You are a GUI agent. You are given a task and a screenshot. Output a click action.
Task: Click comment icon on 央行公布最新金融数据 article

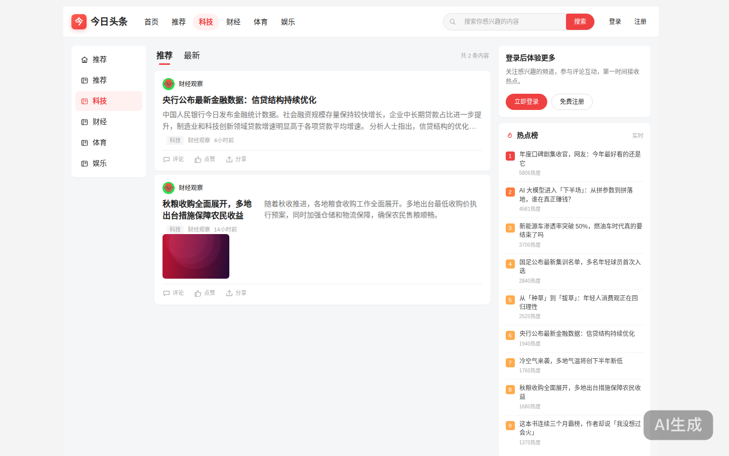coord(167,160)
